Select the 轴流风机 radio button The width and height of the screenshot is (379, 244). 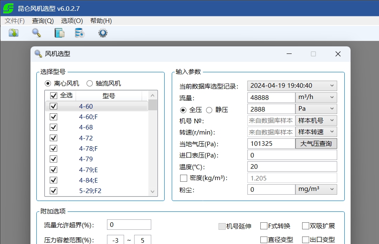coord(89,82)
